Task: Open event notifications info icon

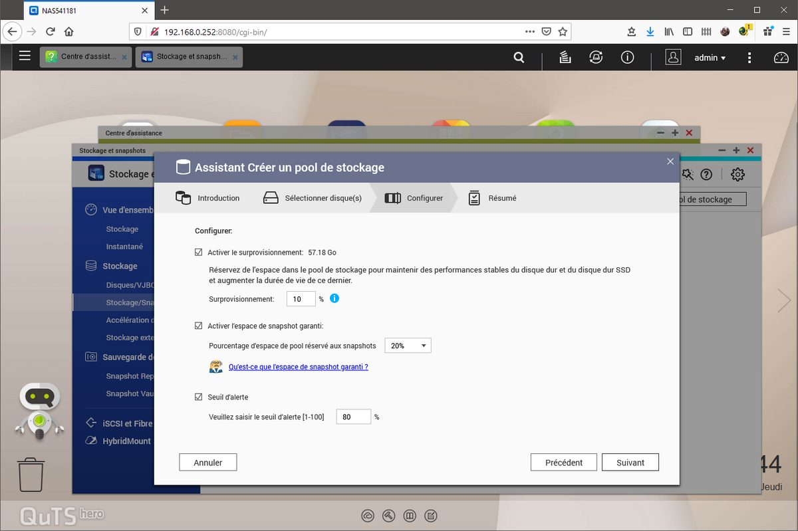Action: [627, 57]
